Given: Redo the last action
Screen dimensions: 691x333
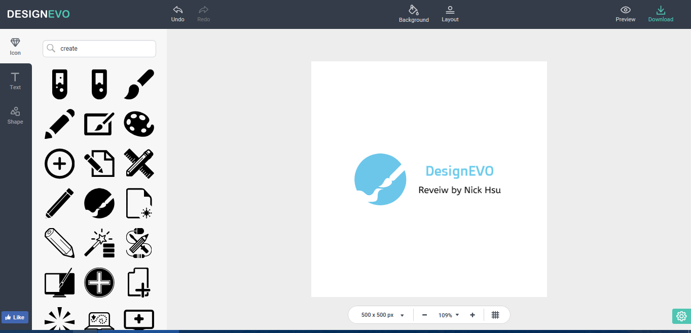Looking at the screenshot, I should pos(204,14).
